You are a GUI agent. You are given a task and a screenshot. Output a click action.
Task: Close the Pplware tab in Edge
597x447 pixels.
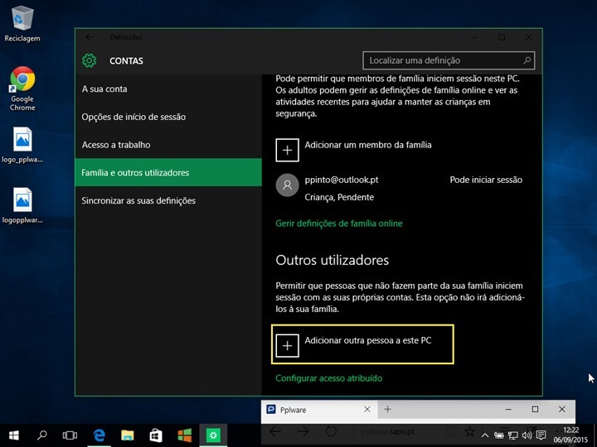point(367,410)
